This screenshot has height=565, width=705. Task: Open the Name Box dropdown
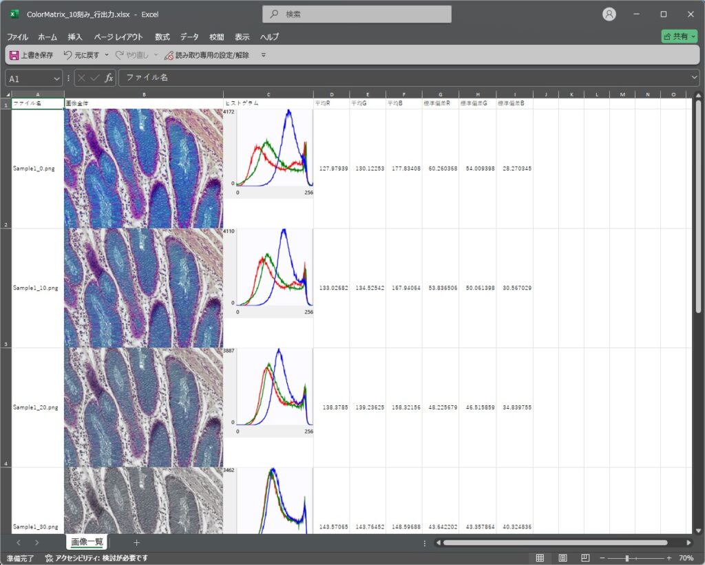pos(56,78)
